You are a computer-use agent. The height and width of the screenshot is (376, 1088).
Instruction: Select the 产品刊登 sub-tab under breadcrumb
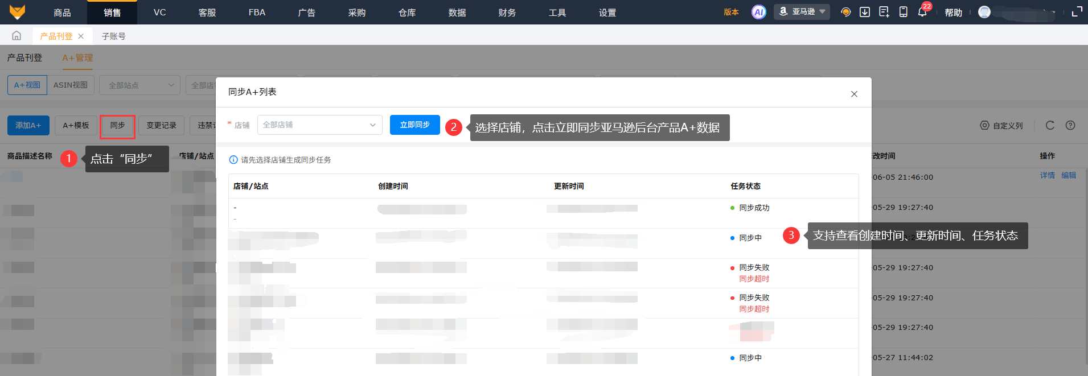point(24,57)
